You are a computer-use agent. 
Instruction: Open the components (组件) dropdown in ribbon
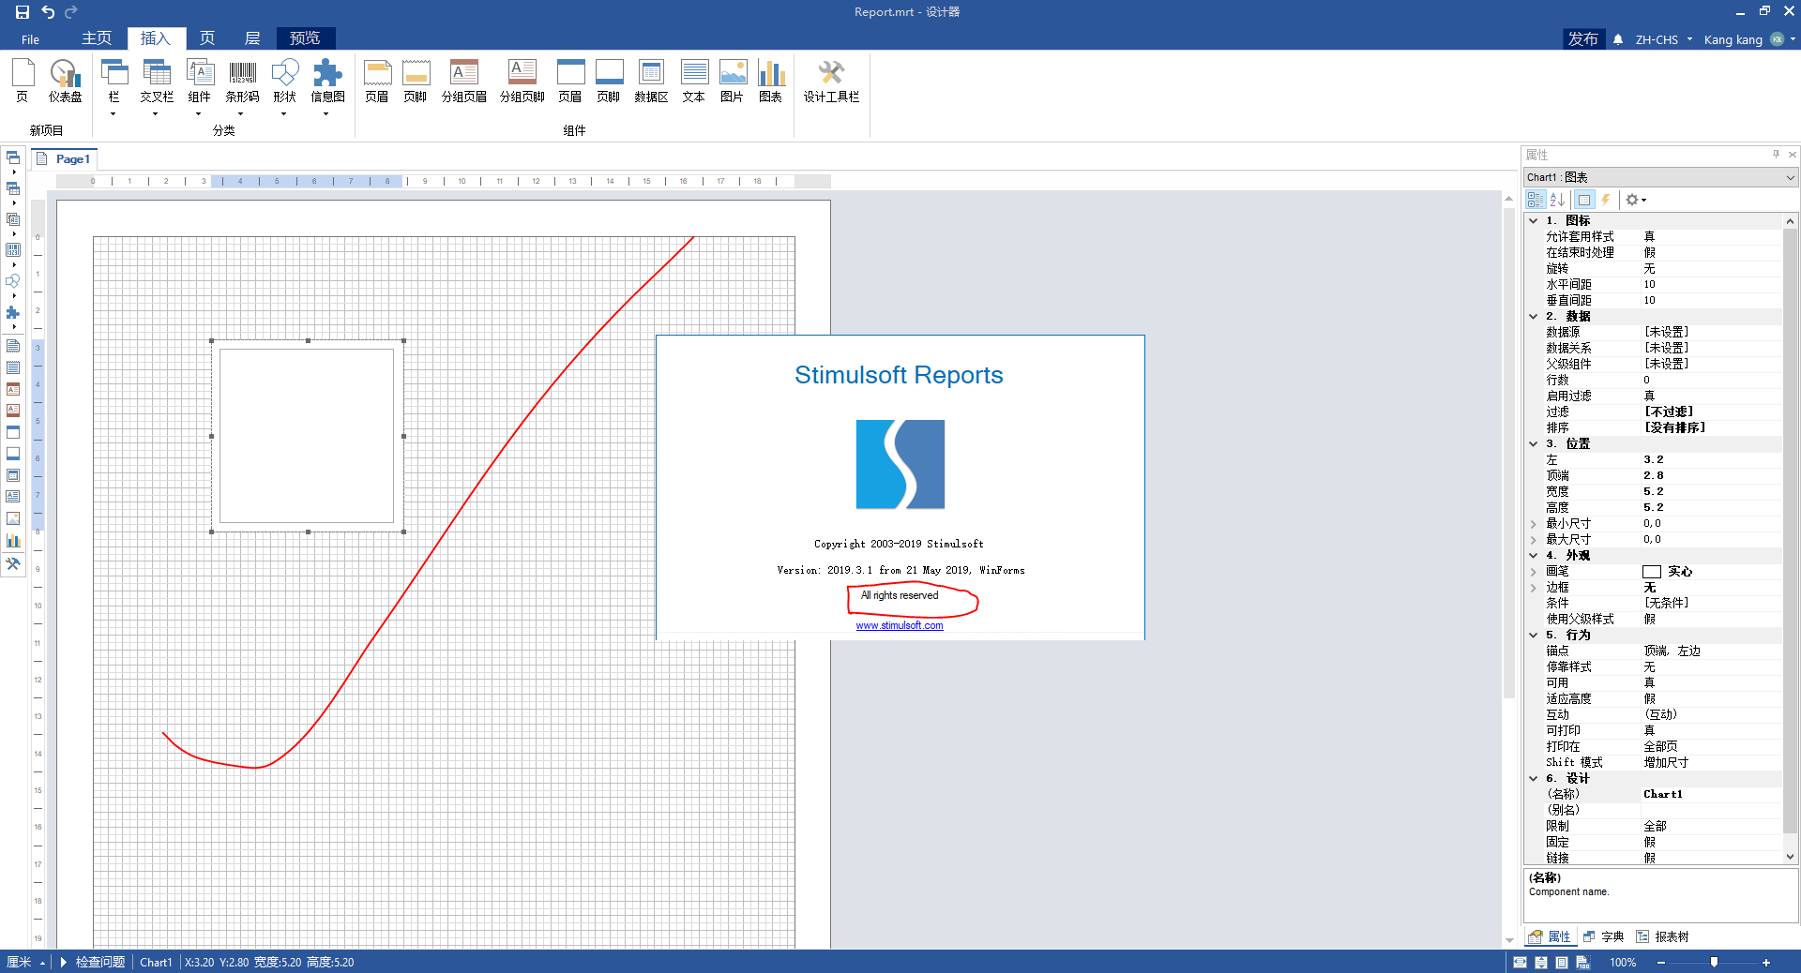coord(199,86)
